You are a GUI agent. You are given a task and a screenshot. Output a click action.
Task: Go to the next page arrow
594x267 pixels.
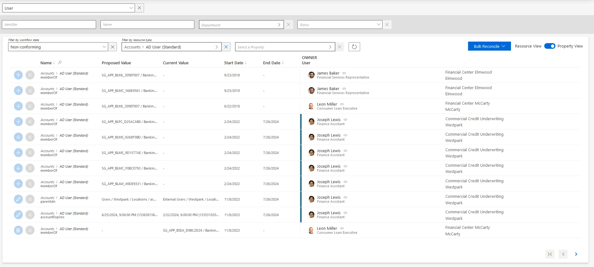coord(576,254)
